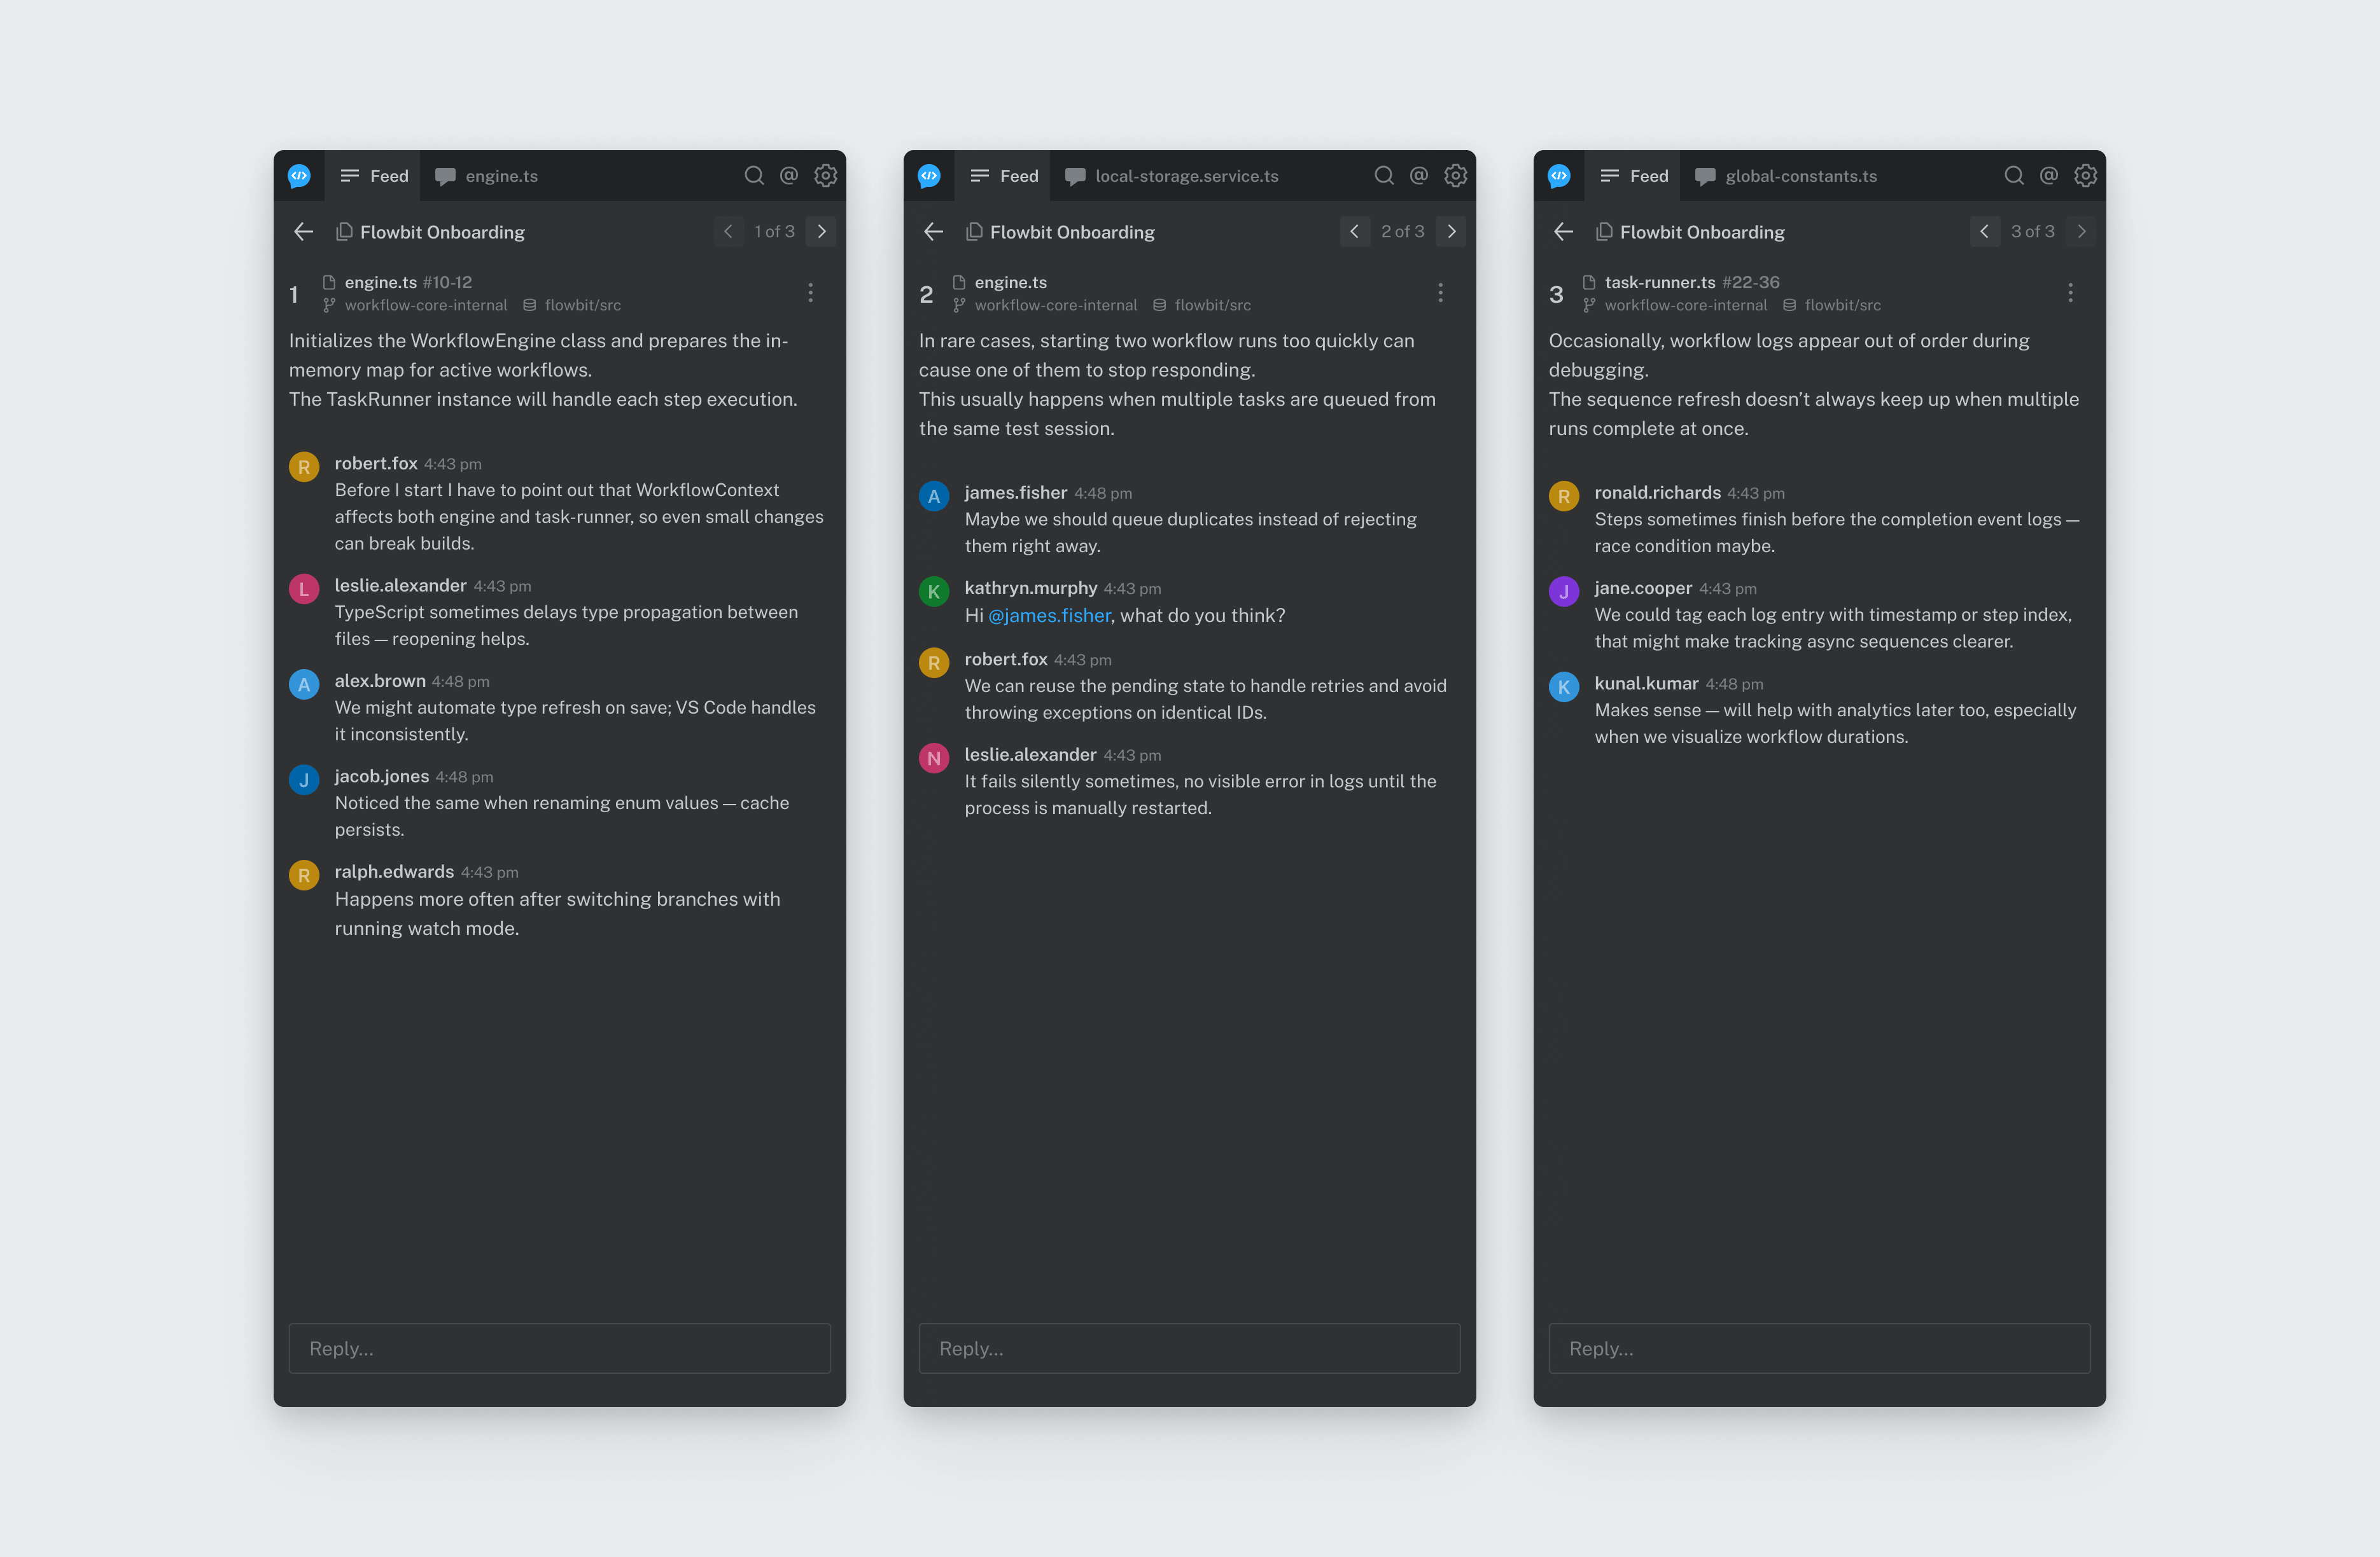Open the kebab menu for task-runner.ts #22-36
The height and width of the screenshot is (1557, 2380).
[2071, 293]
